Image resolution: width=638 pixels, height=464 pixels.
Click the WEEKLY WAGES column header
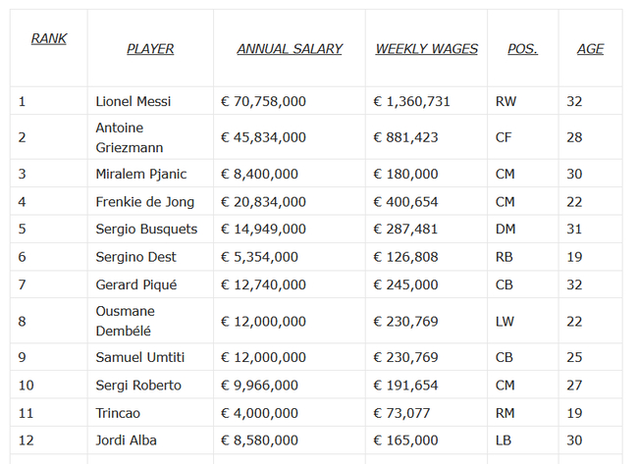point(426,49)
